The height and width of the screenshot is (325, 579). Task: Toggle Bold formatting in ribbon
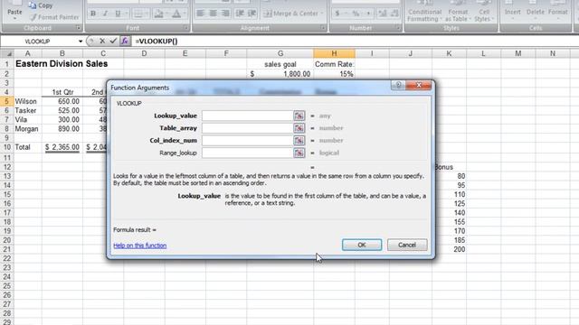tap(93, 14)
